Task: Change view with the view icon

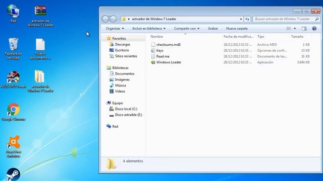Action: pyautogui.click(x=289, y=29)
